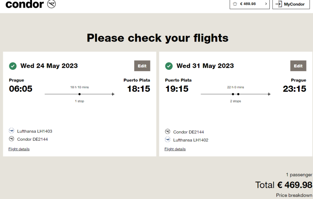
Task: Click the Lufthansa crane icon beside LH1402
Action: (167, 140)
